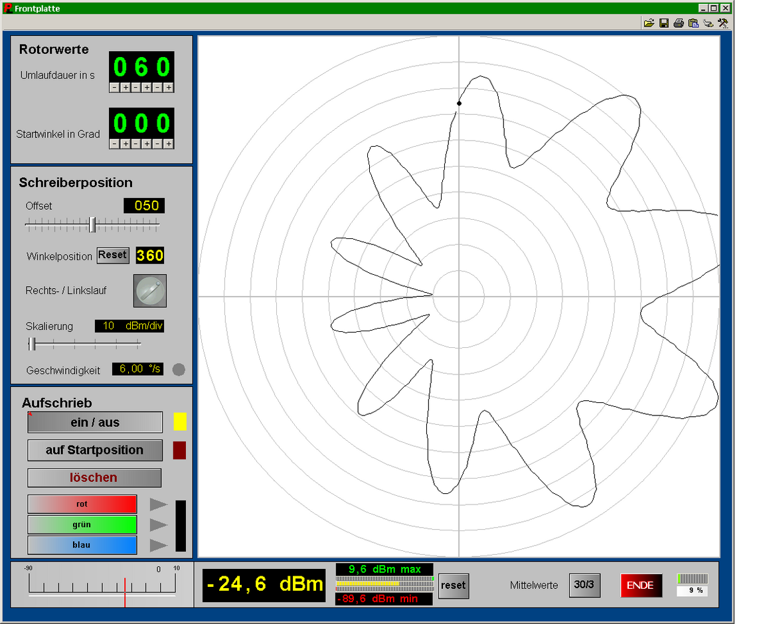This screenshot has width=757, height=624.
Task: Decrease ones digit of Startwinkel
Action: pyautogui.click(x=157, y=144)
